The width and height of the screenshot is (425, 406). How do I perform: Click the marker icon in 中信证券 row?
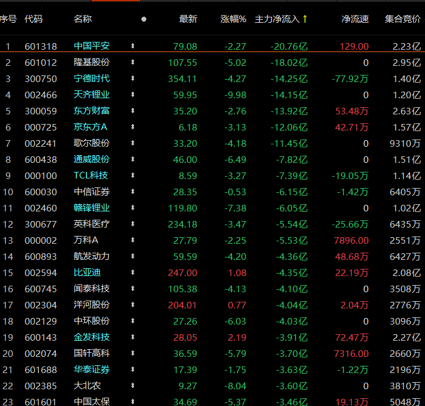(x=132, y=192)
